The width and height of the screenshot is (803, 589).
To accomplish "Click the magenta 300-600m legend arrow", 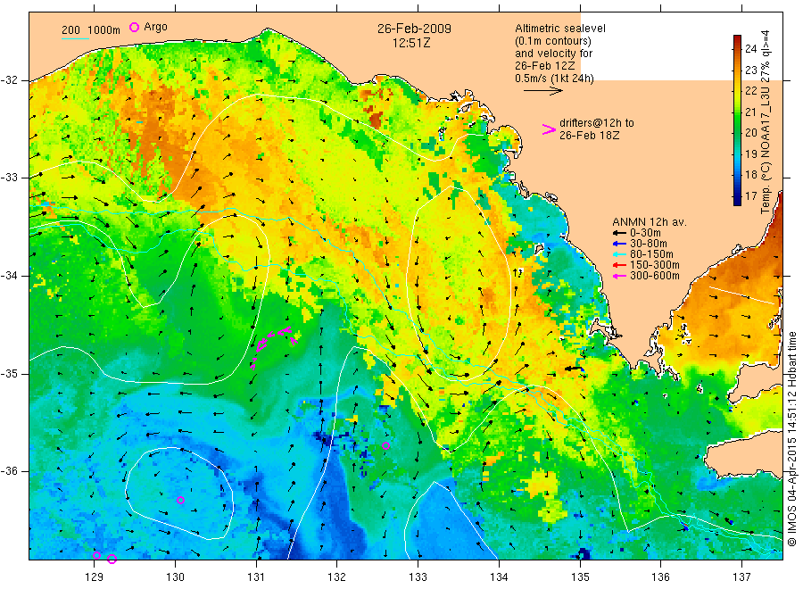I will [620, 276].
